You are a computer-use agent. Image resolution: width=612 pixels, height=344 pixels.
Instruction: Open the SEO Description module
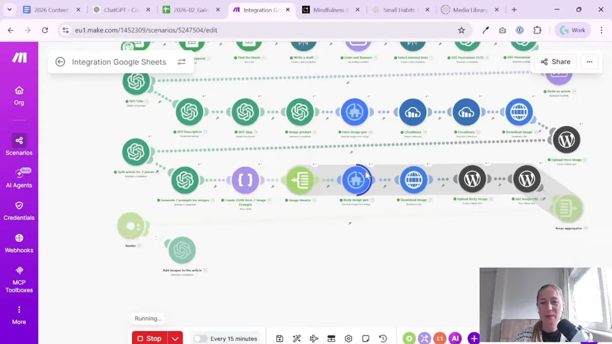pos(189,112)
